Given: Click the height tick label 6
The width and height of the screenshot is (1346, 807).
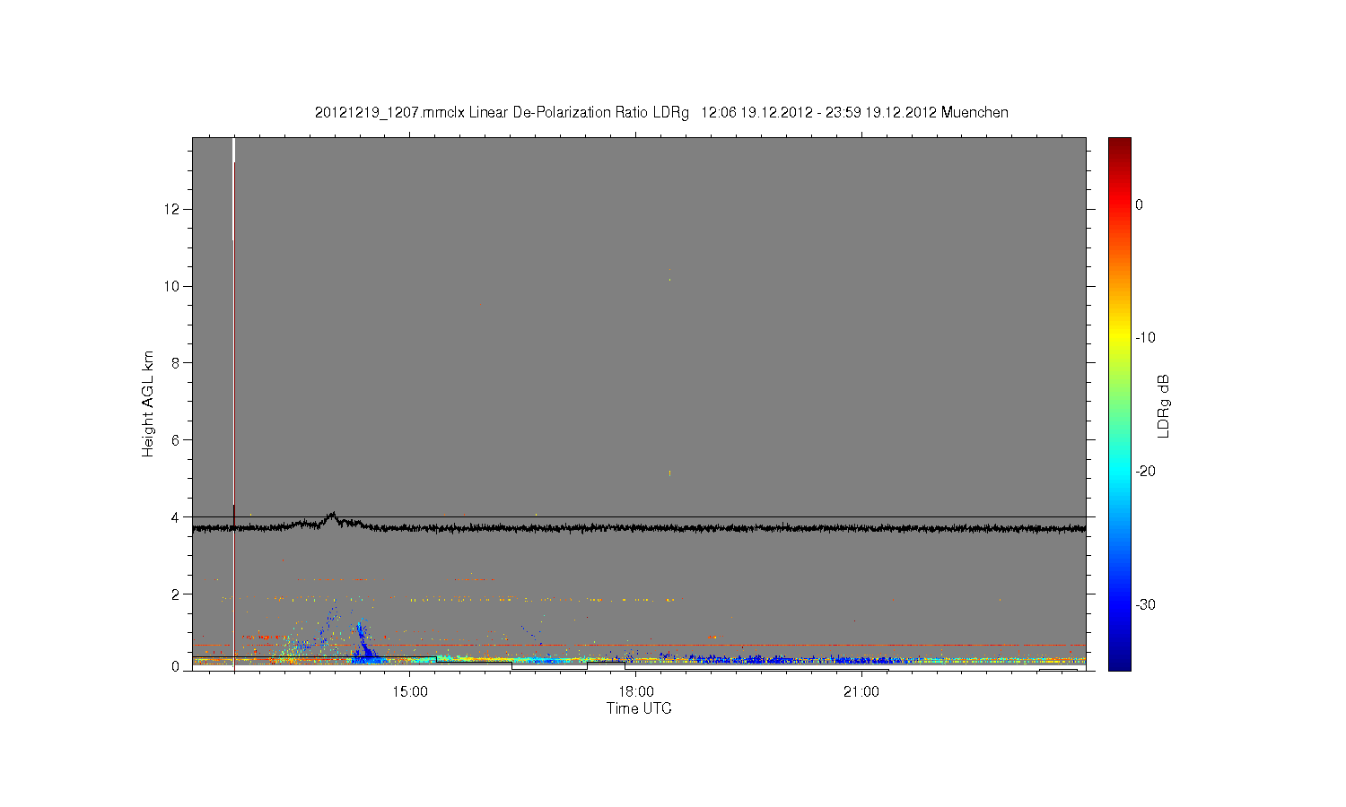Looking at the screenshot, I should click(176, 439).
